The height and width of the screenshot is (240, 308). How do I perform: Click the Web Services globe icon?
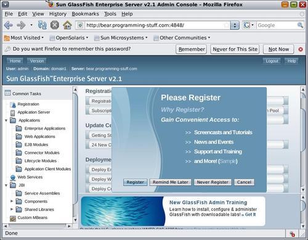click(13, 177)
